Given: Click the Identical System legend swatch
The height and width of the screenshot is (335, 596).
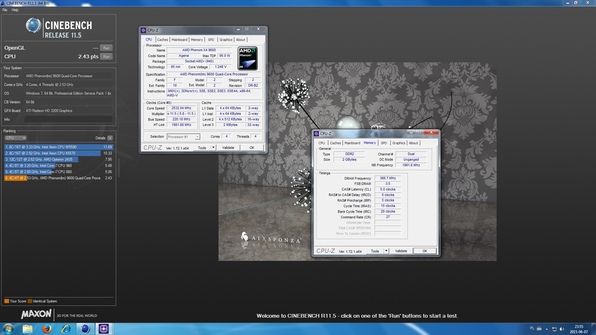Looking at the screenshot, I should pos(30,301).
